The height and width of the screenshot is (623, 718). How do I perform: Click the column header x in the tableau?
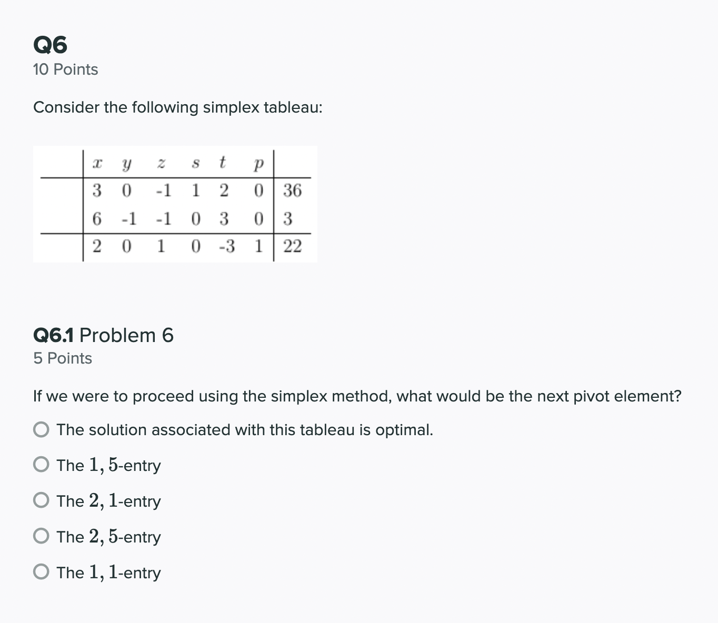pyautogui.click(x=96, y=163)
